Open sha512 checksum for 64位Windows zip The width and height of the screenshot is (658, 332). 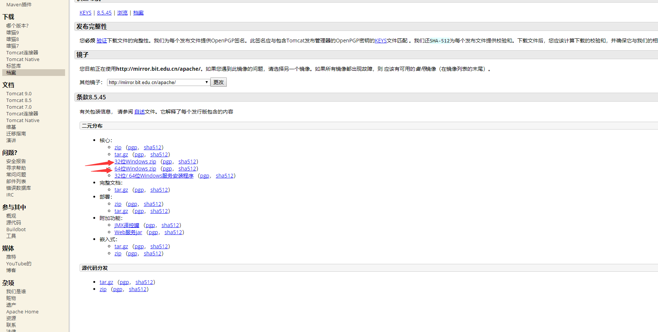(x=187, y=169)
